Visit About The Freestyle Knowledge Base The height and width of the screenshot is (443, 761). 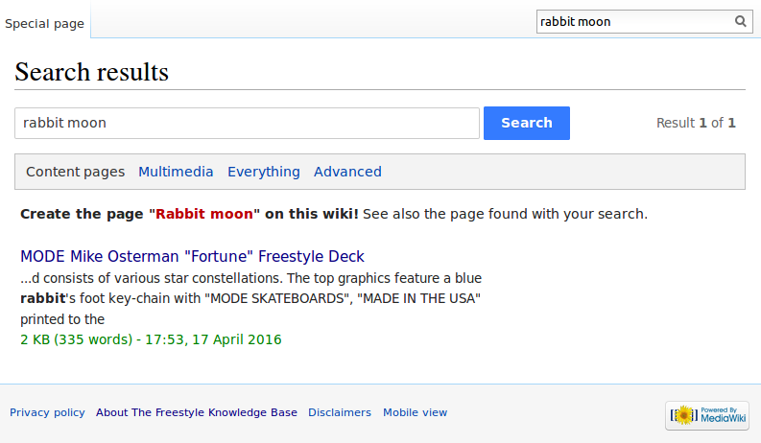tap(197, 412)
